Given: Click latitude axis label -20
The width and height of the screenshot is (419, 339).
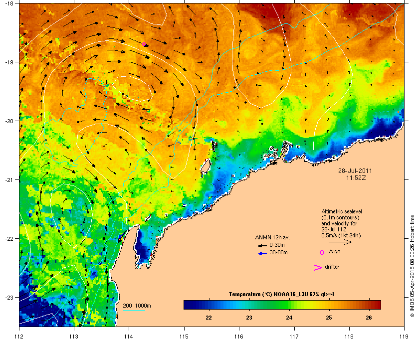Looking at the screenshot, I should point(9,121).
